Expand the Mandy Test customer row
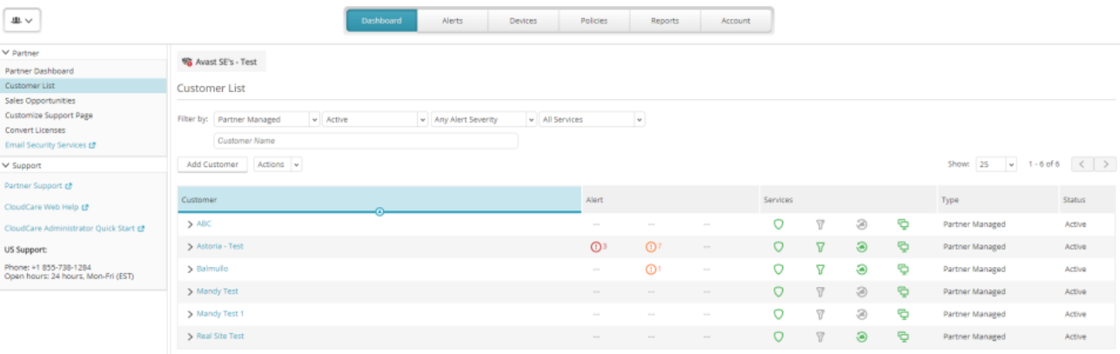The width and height of the screenshot is (1120, 354). coord(190,292)
